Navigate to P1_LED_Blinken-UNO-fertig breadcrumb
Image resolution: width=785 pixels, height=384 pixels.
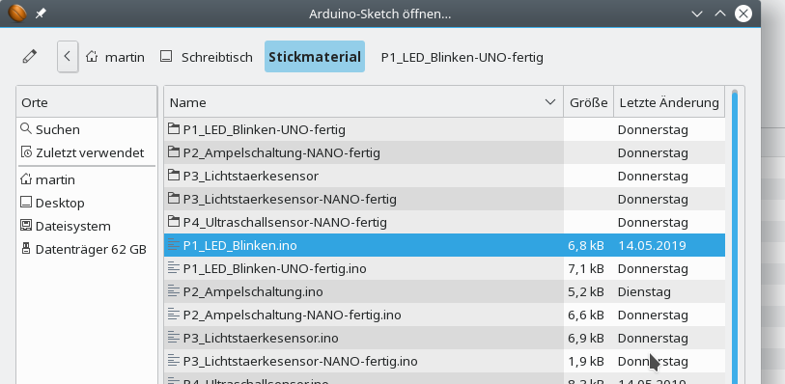point(463,58)
